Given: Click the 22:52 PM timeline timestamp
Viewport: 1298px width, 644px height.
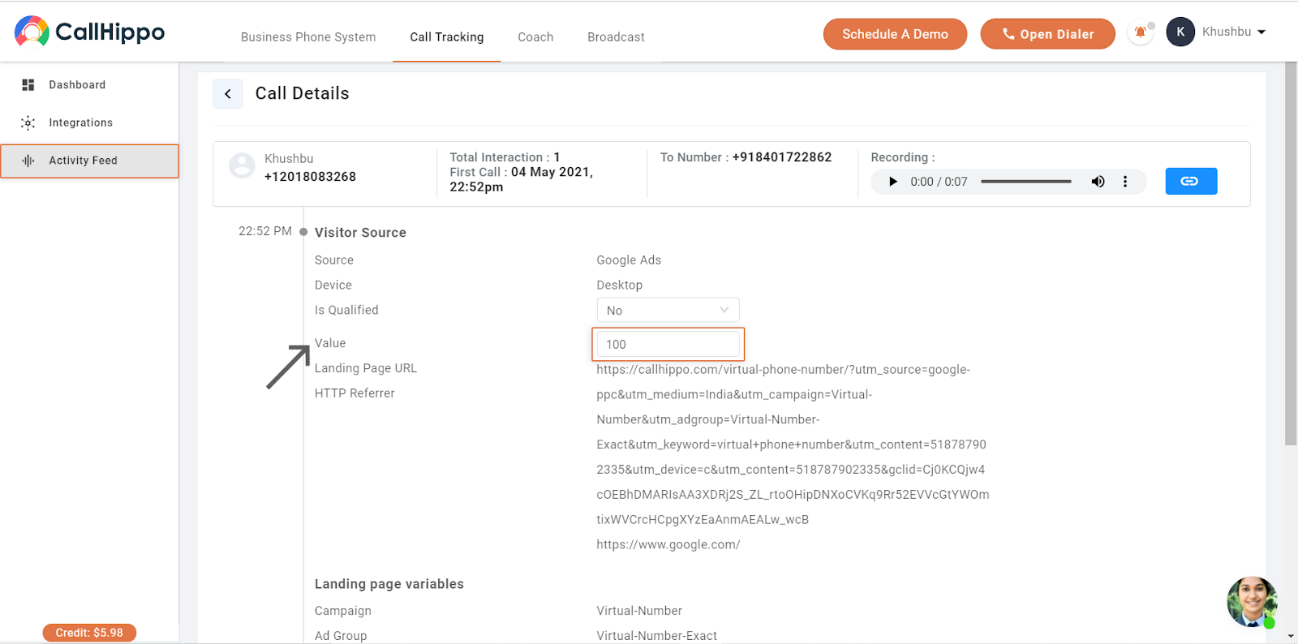Looking at the screenshot, I should [265, 231].
